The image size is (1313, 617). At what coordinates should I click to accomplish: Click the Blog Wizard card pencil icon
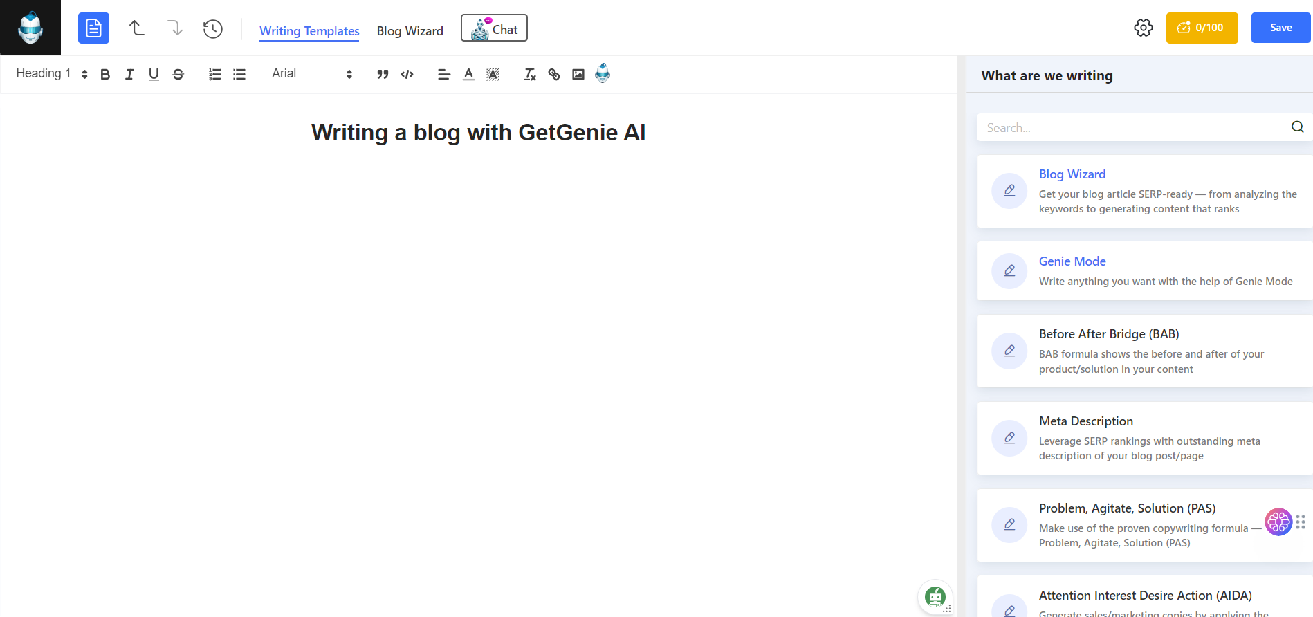[x=1009, y=190]
